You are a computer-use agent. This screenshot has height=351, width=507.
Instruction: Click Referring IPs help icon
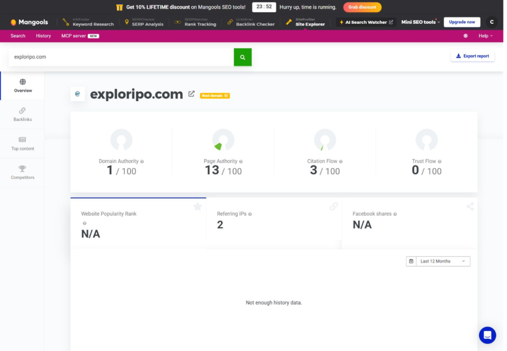click(250, 214)
